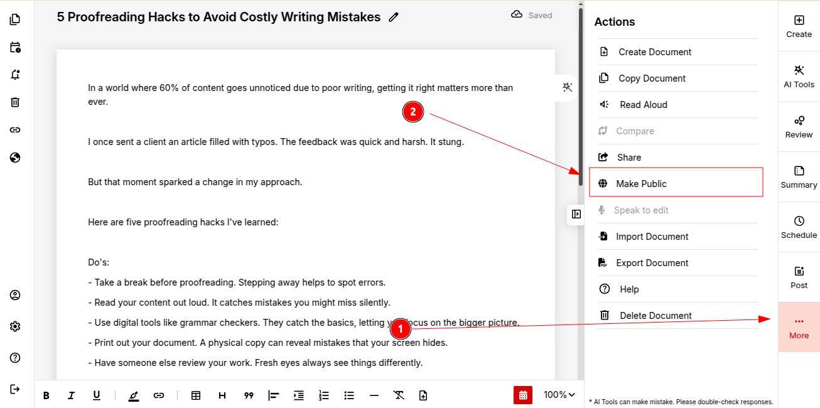Screen dimensions: 820x408
Task: Toggle italic formatting
Action: pyautogui.click(x=71, y=395)
